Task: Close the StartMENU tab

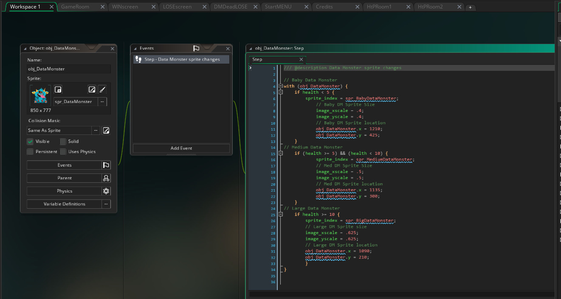Action: [306, 7]
